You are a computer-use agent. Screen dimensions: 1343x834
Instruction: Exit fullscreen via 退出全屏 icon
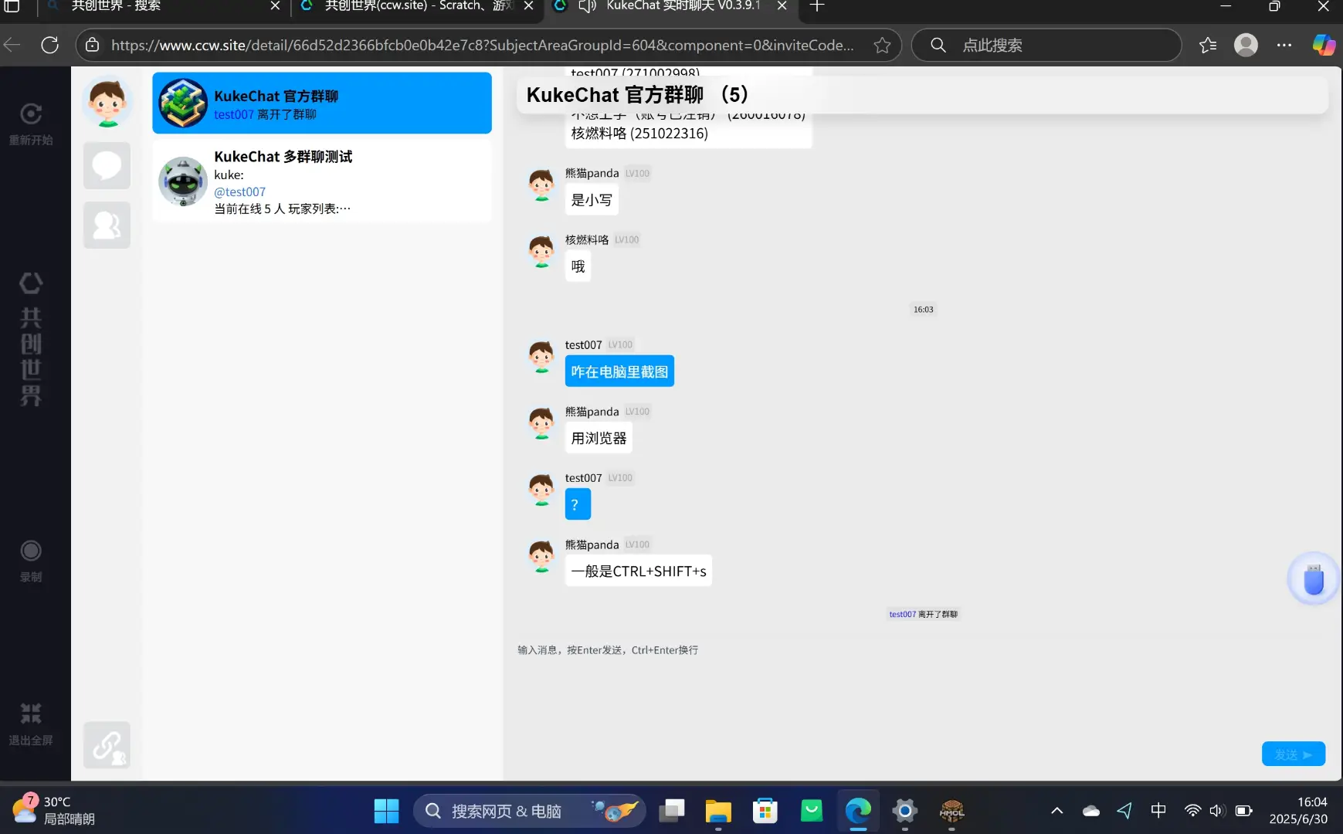click(31, 714)
